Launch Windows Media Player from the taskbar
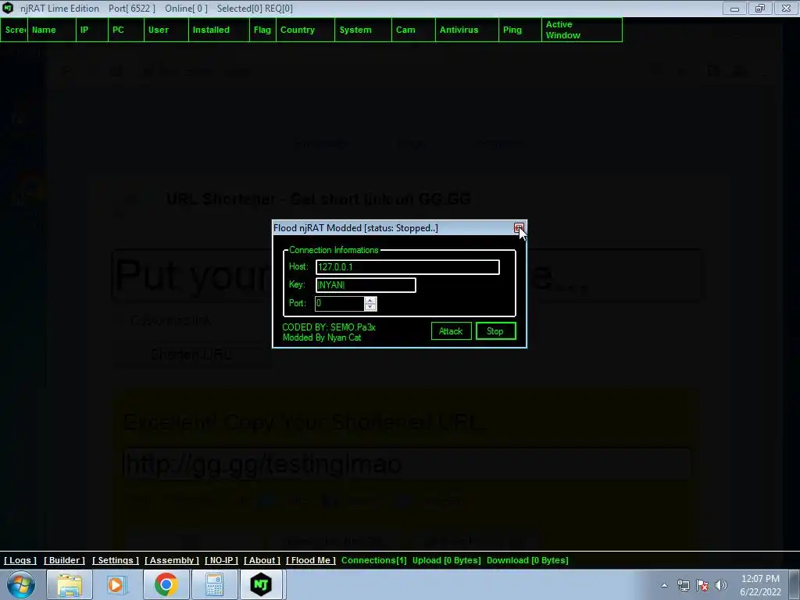 pyautogui.click(x=116, y=584)
